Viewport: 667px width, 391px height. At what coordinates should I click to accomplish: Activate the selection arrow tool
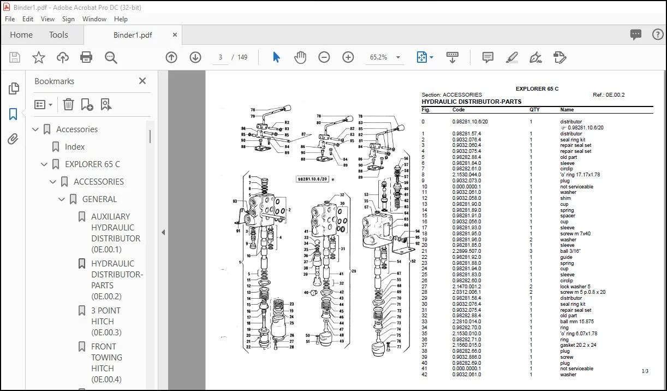click(x=276, y=57)
